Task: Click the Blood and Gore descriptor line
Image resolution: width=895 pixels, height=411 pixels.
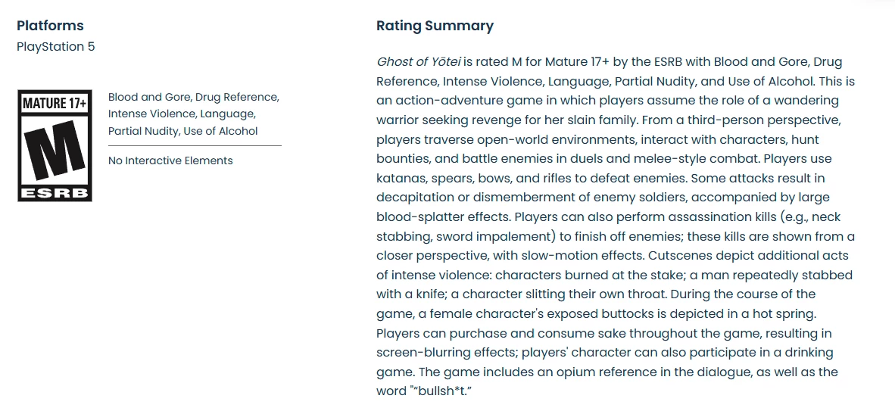Action: coord(194,97)
